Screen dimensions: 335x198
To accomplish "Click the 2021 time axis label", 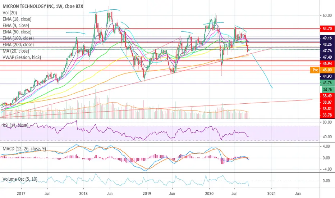I will tap(271, 194).
